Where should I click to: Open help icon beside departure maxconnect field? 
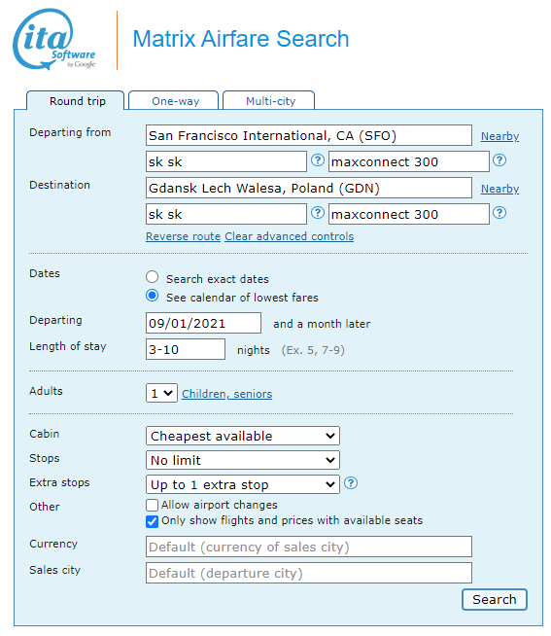coord(499,160)
